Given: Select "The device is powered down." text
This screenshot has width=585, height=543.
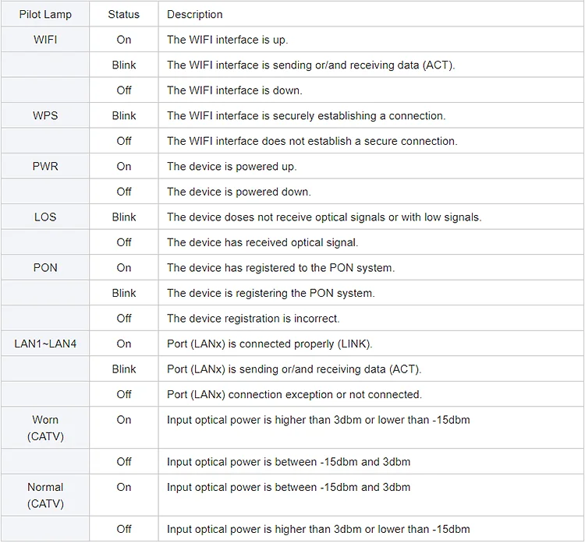Looking at the screenshot, I should pos(239,192).
